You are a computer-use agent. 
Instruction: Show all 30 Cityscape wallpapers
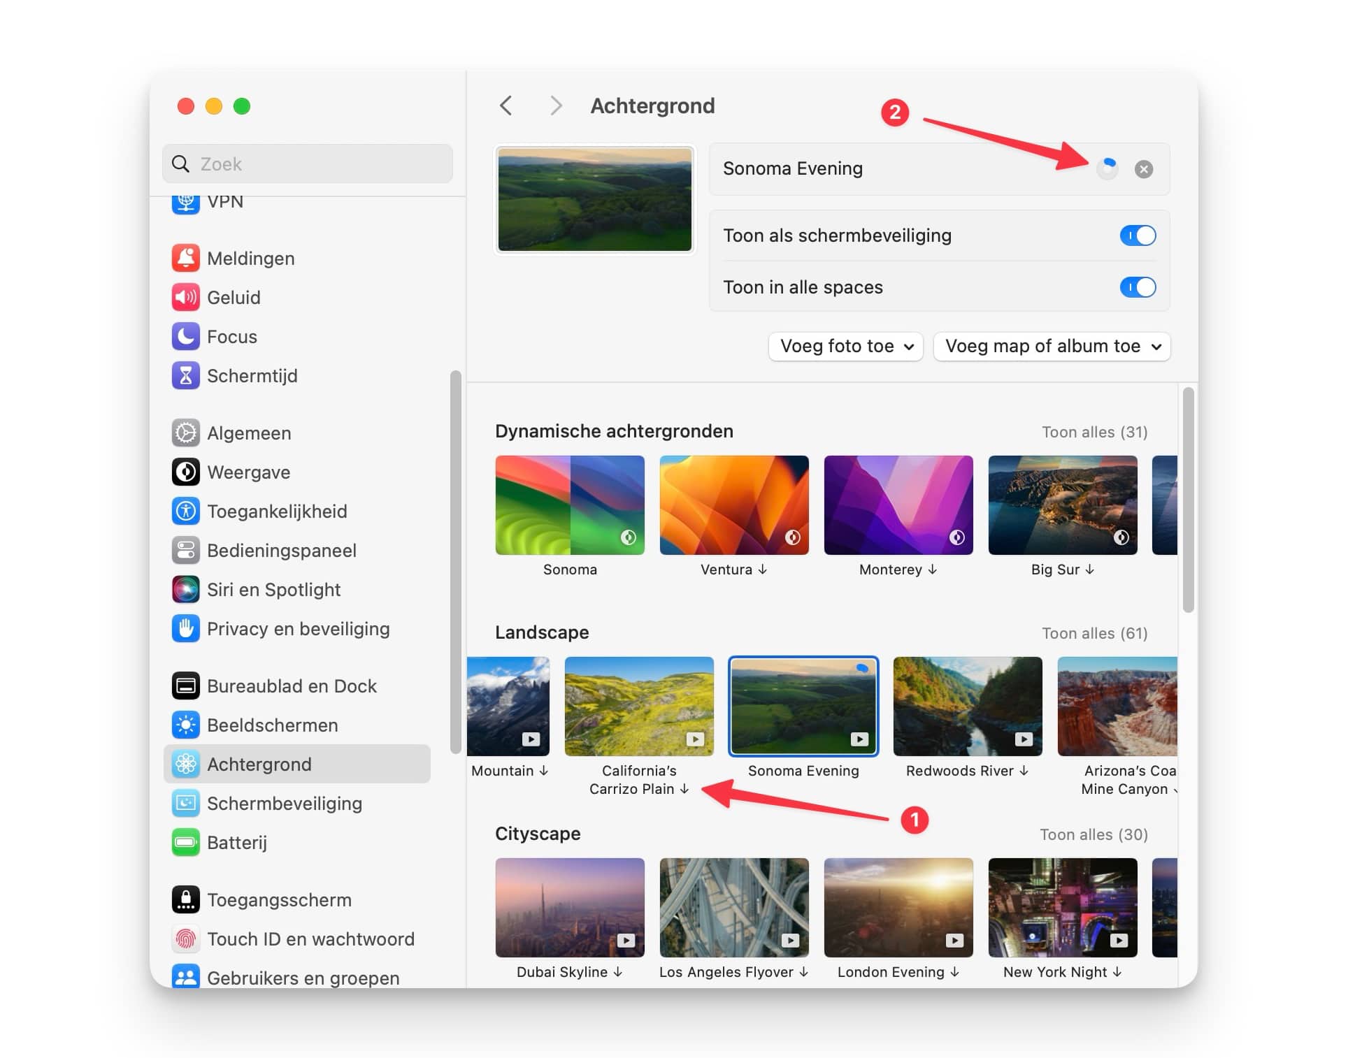click(x=1094, y=835)
